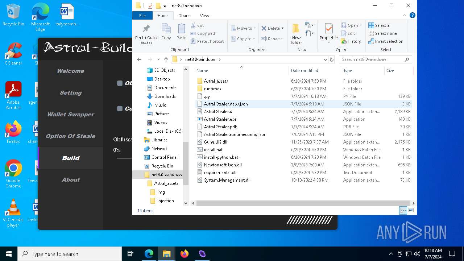Create a New folder from ribbon

pyautogui.click(x=296, y=34)
